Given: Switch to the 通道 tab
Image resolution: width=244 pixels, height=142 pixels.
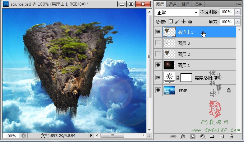Looking at the screenshot, I should (173, 4).
